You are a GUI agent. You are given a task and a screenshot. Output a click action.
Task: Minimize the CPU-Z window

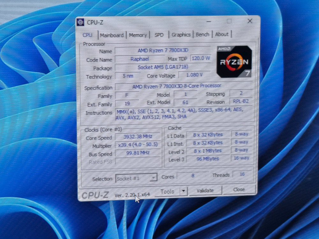pos(209,21)
